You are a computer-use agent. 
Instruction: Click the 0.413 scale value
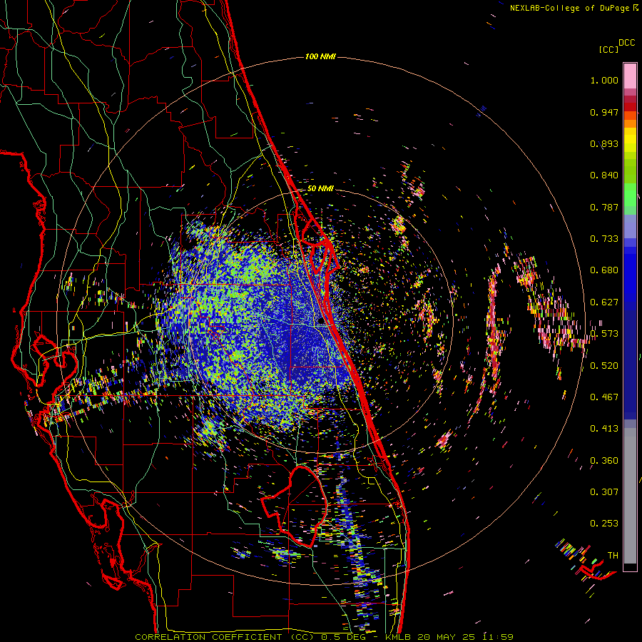point(604,429)
